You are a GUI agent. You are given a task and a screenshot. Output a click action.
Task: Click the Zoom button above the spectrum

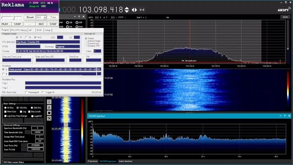tap(285, 17)
